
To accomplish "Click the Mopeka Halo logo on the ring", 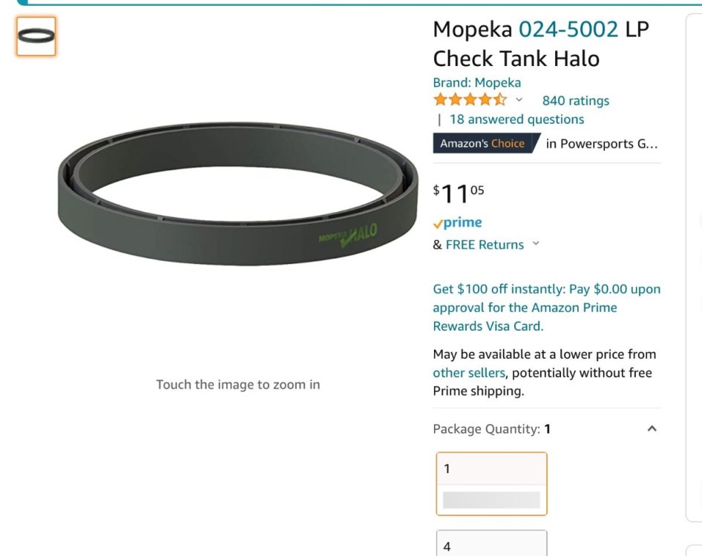I will click(x=348, y=235).
